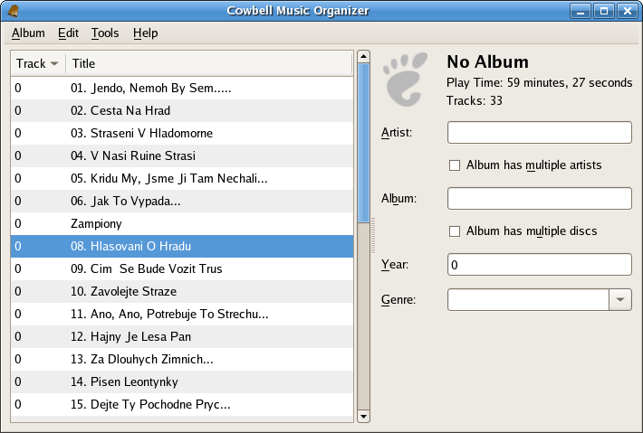The width and height of the screenshot is (643, 433).
Task: Click the Title column header
Action: point(209,63)
